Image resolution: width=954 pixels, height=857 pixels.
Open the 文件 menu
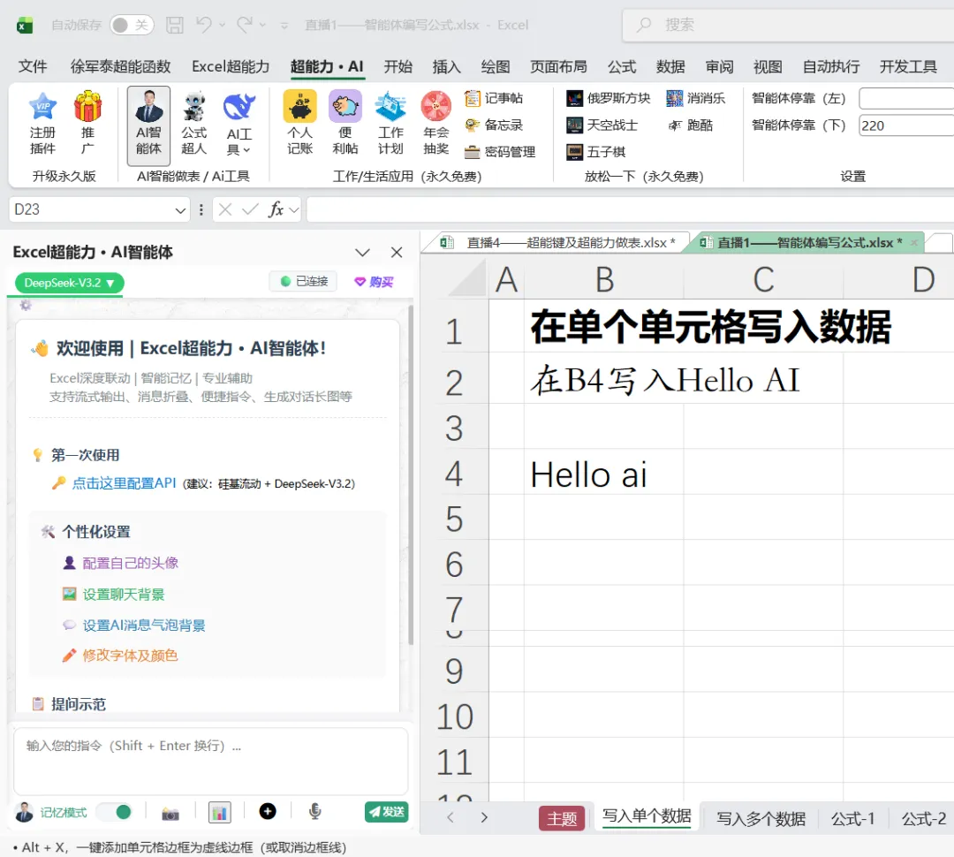33,66
